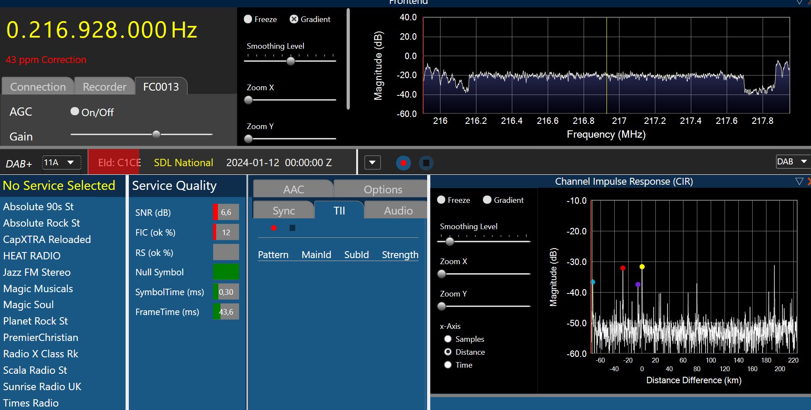Click the tuned frequency display 0.216.928.000 Hz

coord(102,30)
